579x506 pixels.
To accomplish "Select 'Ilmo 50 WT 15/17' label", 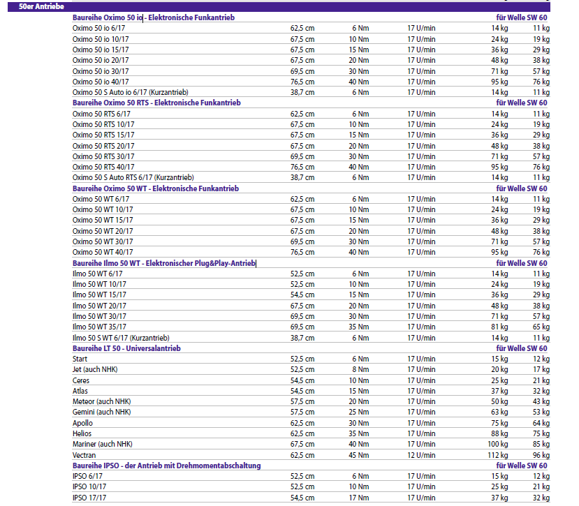I will point(99,295).
